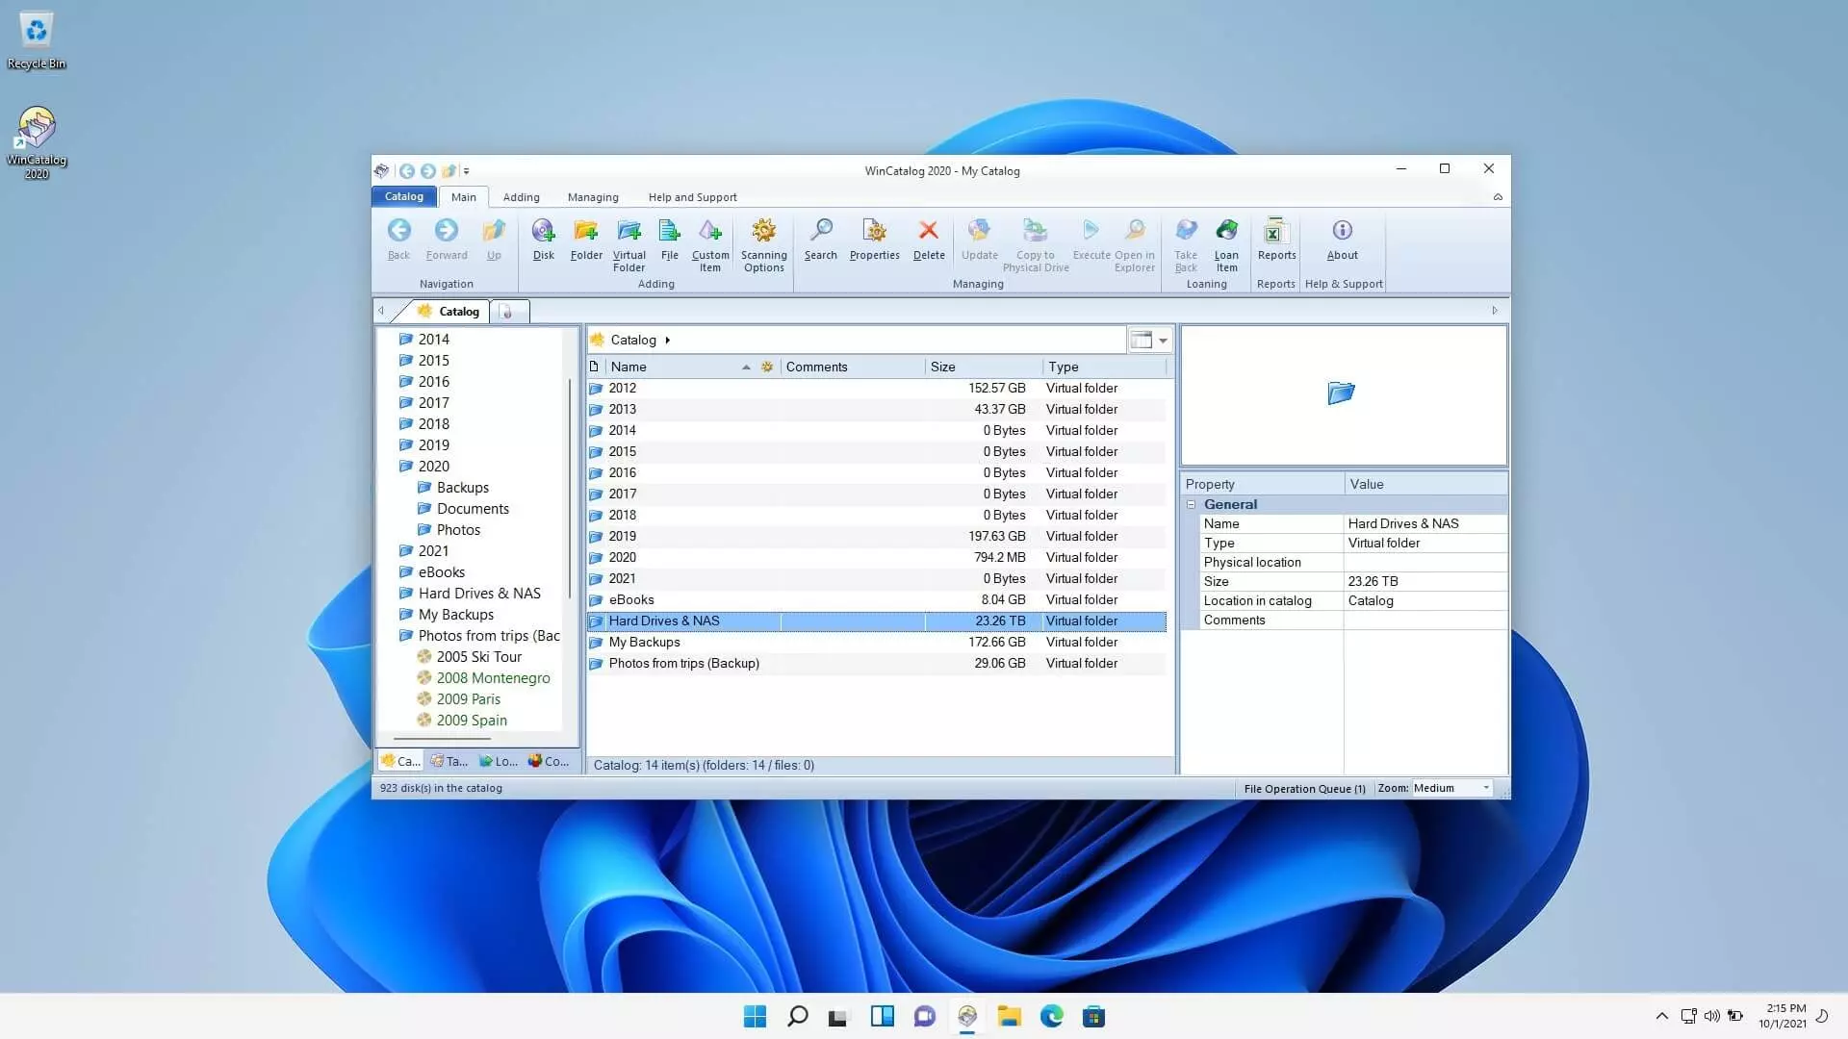Click the Forward navigation ribbon button

coord(447,240)
